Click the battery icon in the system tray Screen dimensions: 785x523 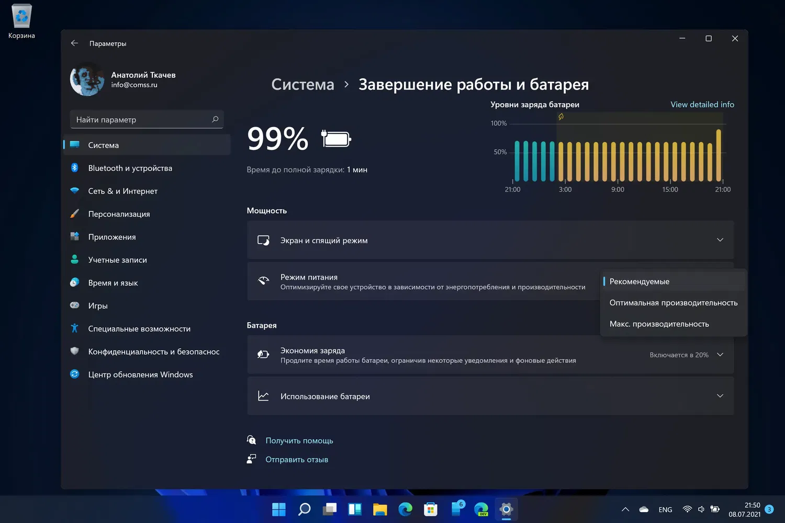pos(715,509)
